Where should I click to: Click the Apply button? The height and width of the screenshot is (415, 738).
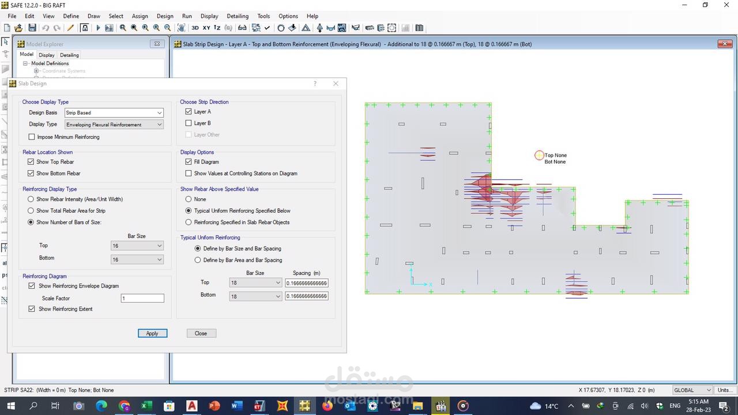pyautogui.click(x=152, y=333)
